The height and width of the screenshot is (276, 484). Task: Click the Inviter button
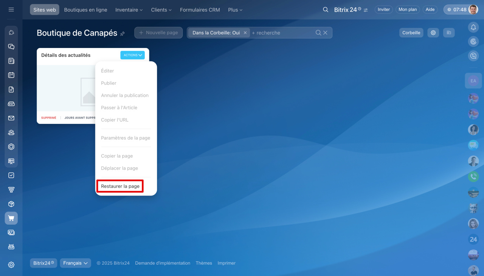383,10
